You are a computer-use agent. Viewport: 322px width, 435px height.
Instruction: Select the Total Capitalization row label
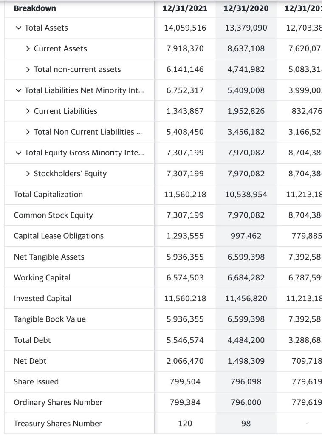tap(48, 195)
